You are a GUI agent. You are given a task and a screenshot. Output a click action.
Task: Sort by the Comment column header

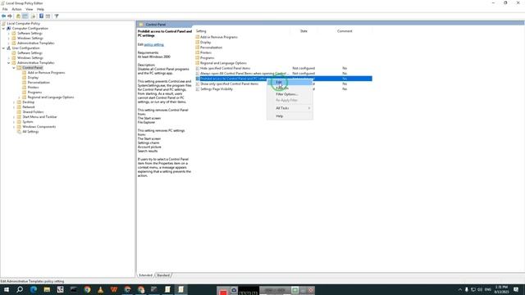tap(345, 31)
